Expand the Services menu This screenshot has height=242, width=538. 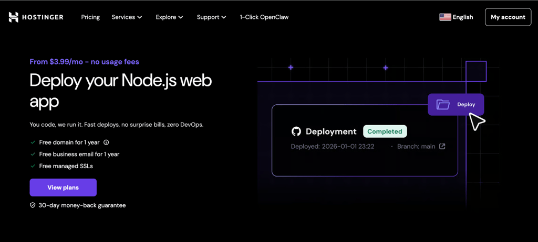[x=127, y=17]
